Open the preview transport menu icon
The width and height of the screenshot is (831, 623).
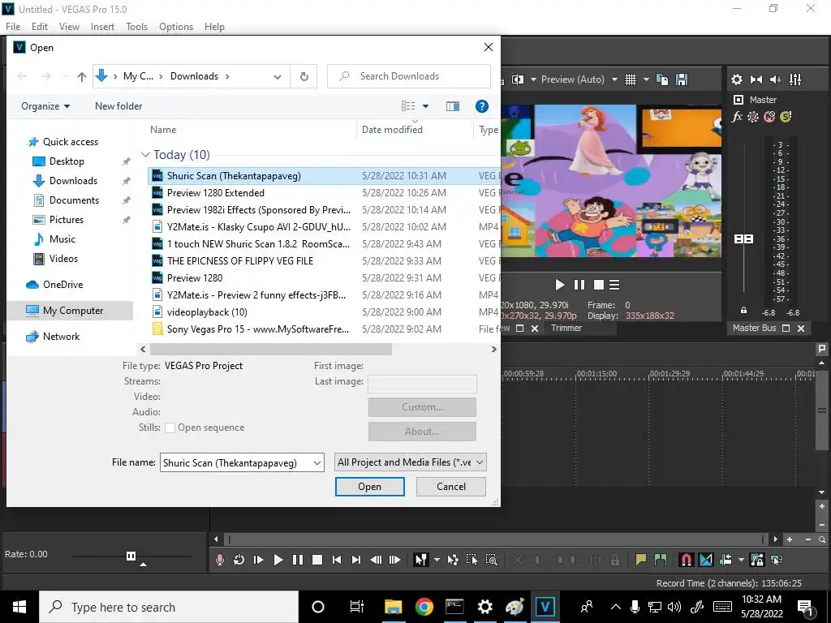[x=614, y=285]
